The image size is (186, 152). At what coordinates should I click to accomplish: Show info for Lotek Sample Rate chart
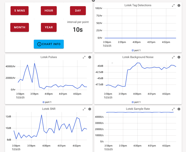(x=179, y=109)
